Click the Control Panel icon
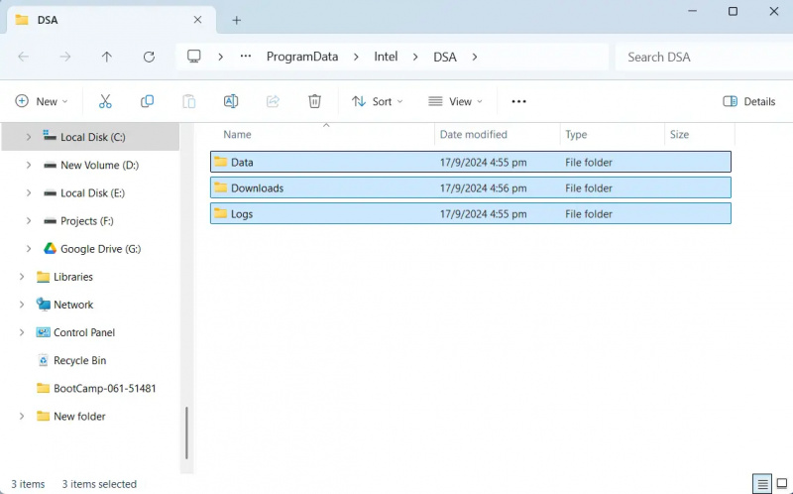Viewport: 793px width, 494px height. click(x=43, y=332)
